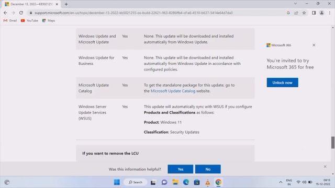Image resolution: width=335 pixels, height=188 pixels.
Task: Show hidden system tray icons
Action: point(281,182)
